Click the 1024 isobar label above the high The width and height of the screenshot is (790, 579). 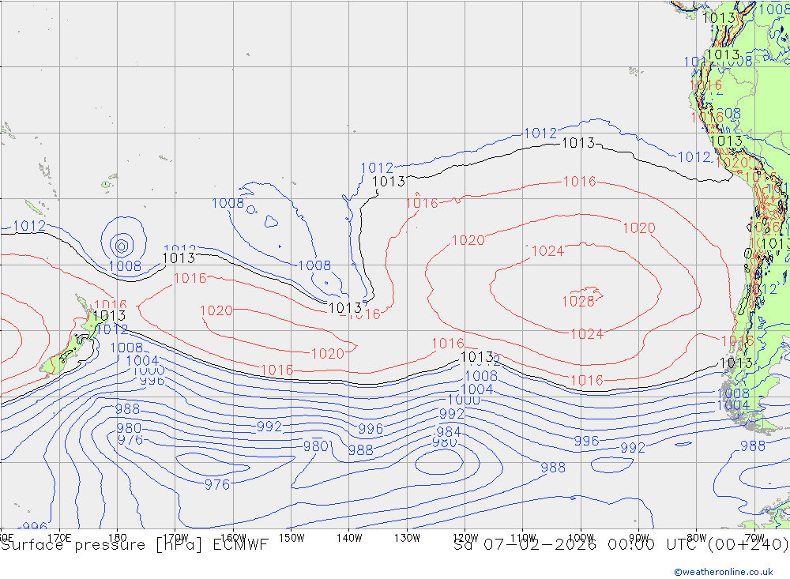547,251
